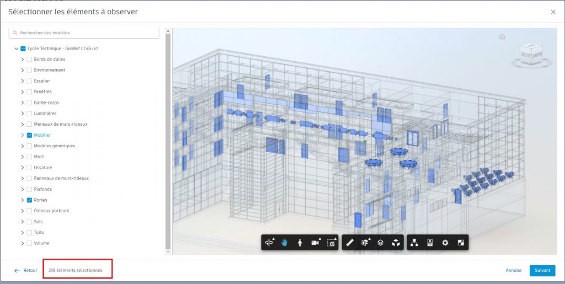Viewport: 565px width, 284px height.
Task: Activate the Pan hand tool
Action: 285,243
